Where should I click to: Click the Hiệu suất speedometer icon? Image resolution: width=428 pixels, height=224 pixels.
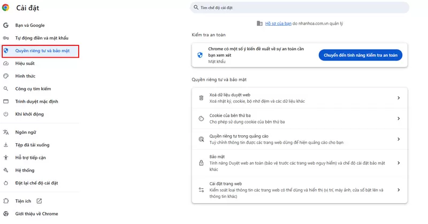(6, 64)
